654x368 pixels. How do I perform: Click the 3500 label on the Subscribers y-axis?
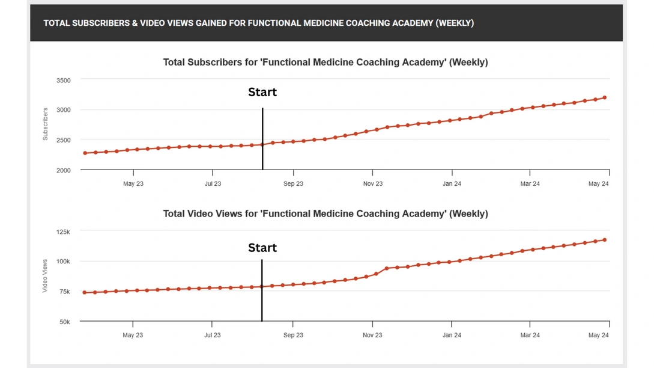(63, 80)
